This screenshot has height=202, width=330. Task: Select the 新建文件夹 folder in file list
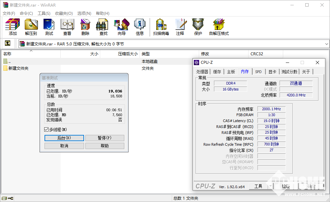pyautogui.click(x=18, y=68)
